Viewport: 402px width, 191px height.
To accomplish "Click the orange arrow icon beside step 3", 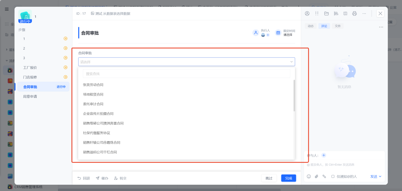I will (x=65, y=58).
